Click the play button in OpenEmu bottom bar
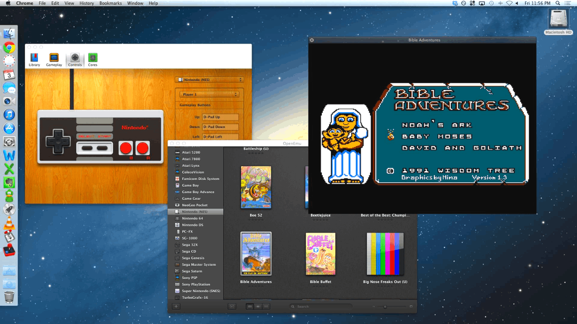 coord(232,306)
